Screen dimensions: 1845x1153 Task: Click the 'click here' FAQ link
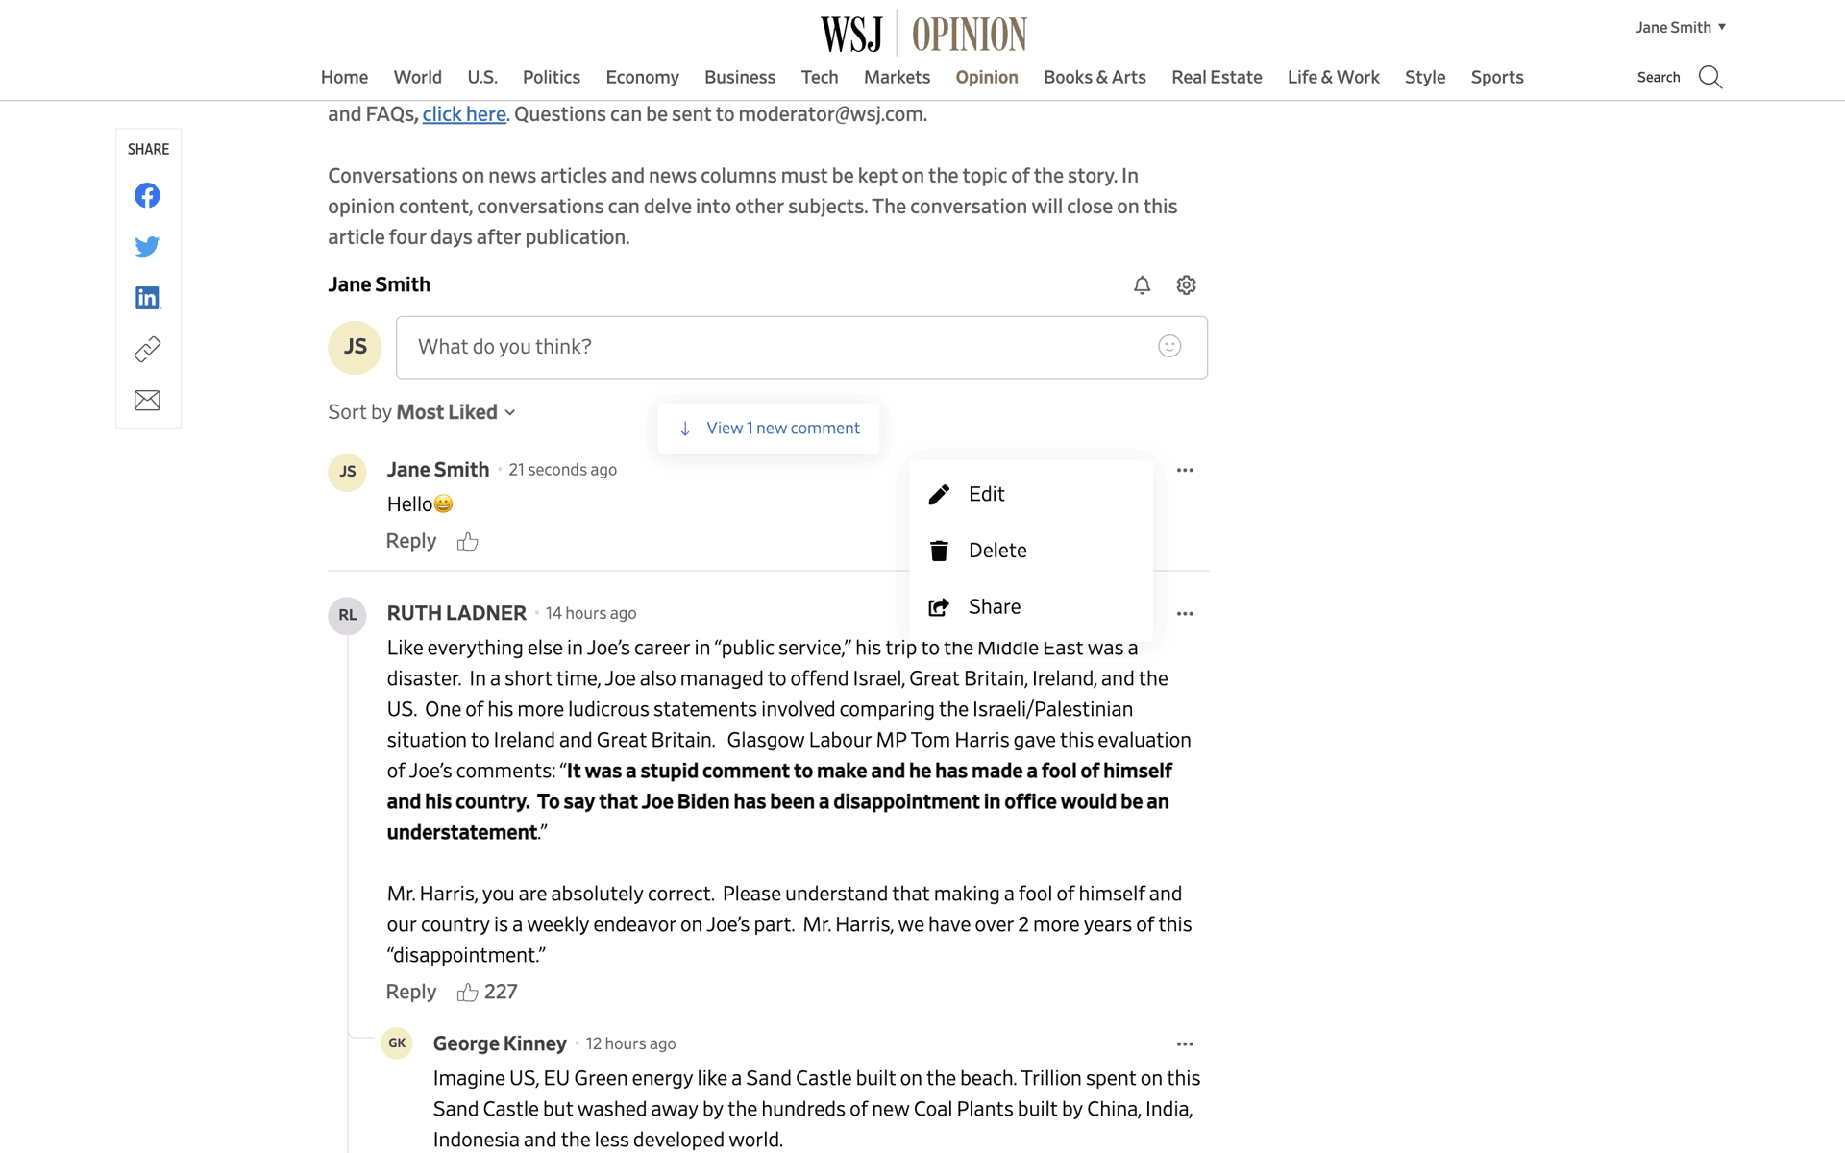[464, 114]
